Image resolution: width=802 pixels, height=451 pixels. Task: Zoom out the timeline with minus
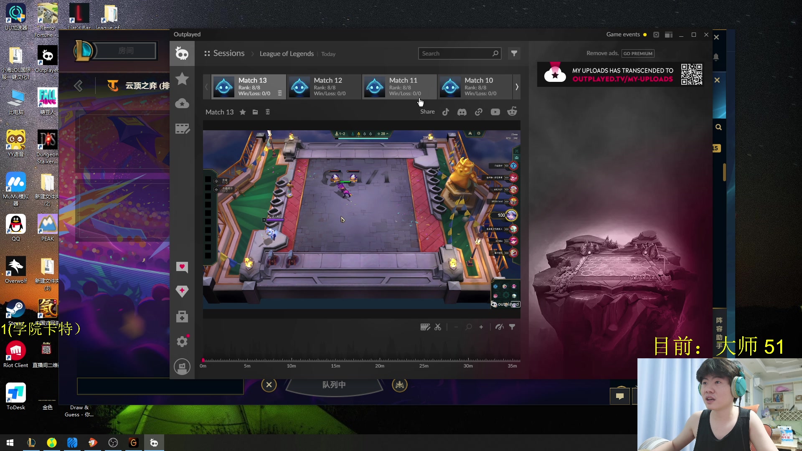point(456,327)
